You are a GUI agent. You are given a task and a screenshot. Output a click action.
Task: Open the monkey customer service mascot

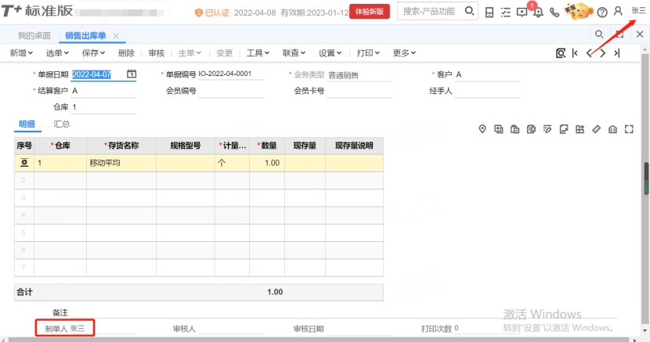click(x=578, y=11)
